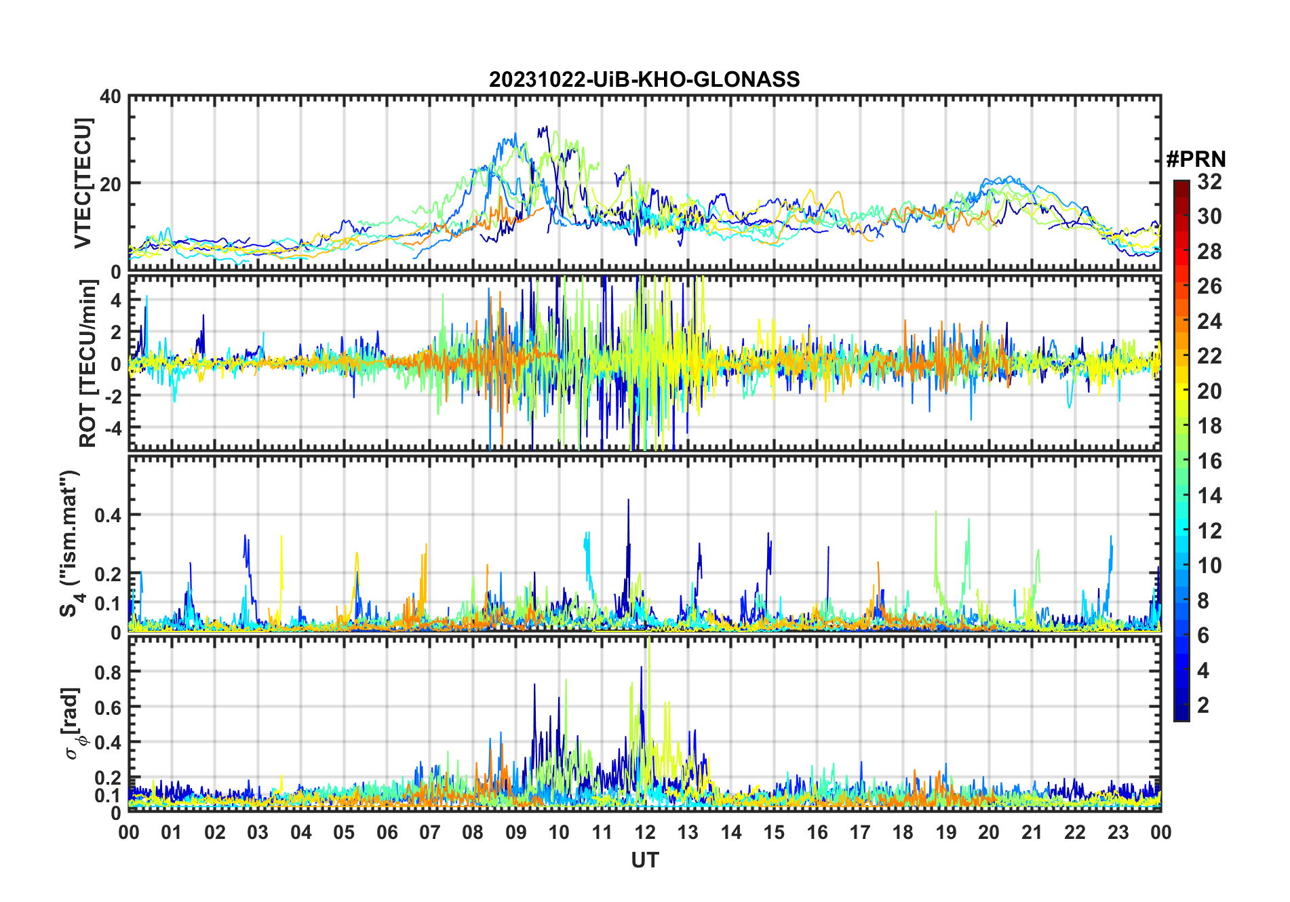Viewport: 1290px width, 902px height.
Task: Select the 23 hour tick label
Action: [1118, 832]
